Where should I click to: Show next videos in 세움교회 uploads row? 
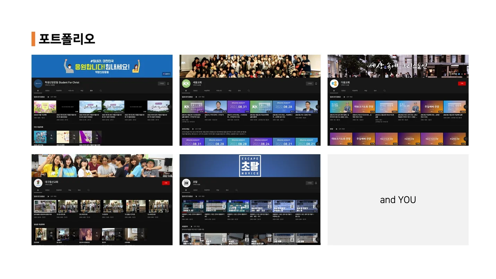[317, 107]
